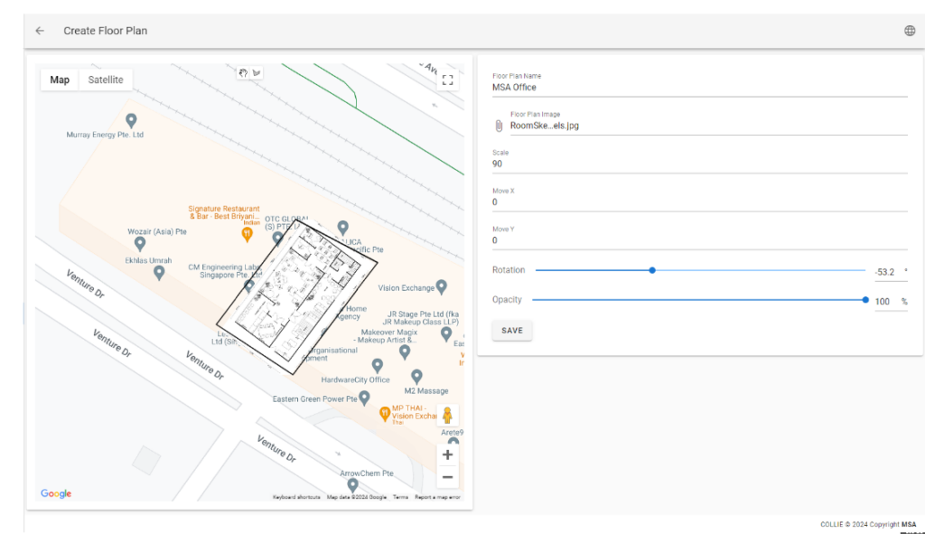The height and width of the screenshot is (534, 925).
Task: Switch to Satellite view tab
Action: click(x=106, y=80)
